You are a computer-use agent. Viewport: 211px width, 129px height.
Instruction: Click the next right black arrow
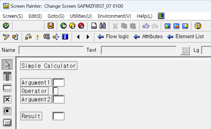click(88, 37)
